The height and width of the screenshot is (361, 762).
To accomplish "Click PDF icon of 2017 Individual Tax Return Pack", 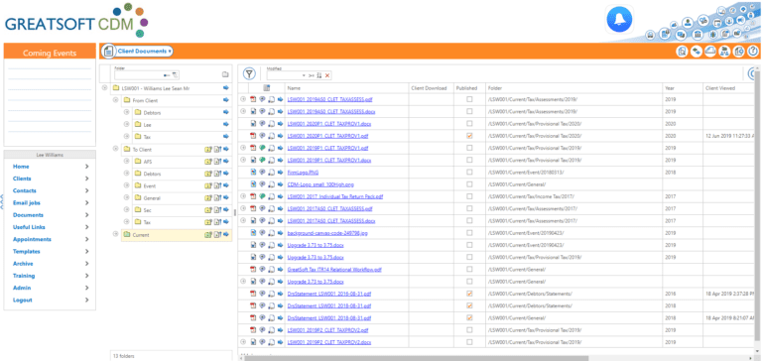I will [x=253, y=196].
